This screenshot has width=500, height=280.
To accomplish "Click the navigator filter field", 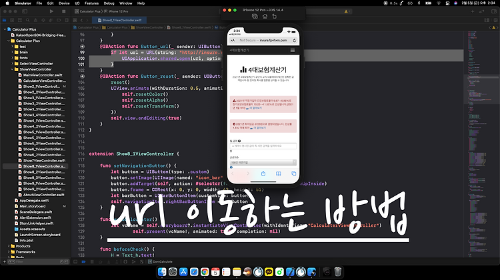I will click(x=37, y=261).
